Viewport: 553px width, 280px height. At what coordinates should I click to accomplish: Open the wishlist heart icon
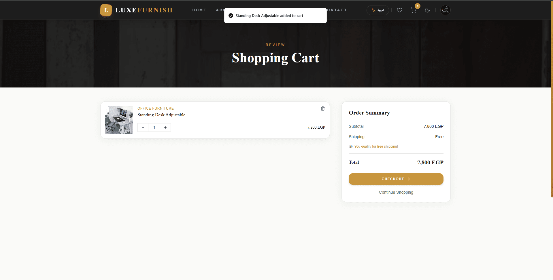(x=399, y=10)
